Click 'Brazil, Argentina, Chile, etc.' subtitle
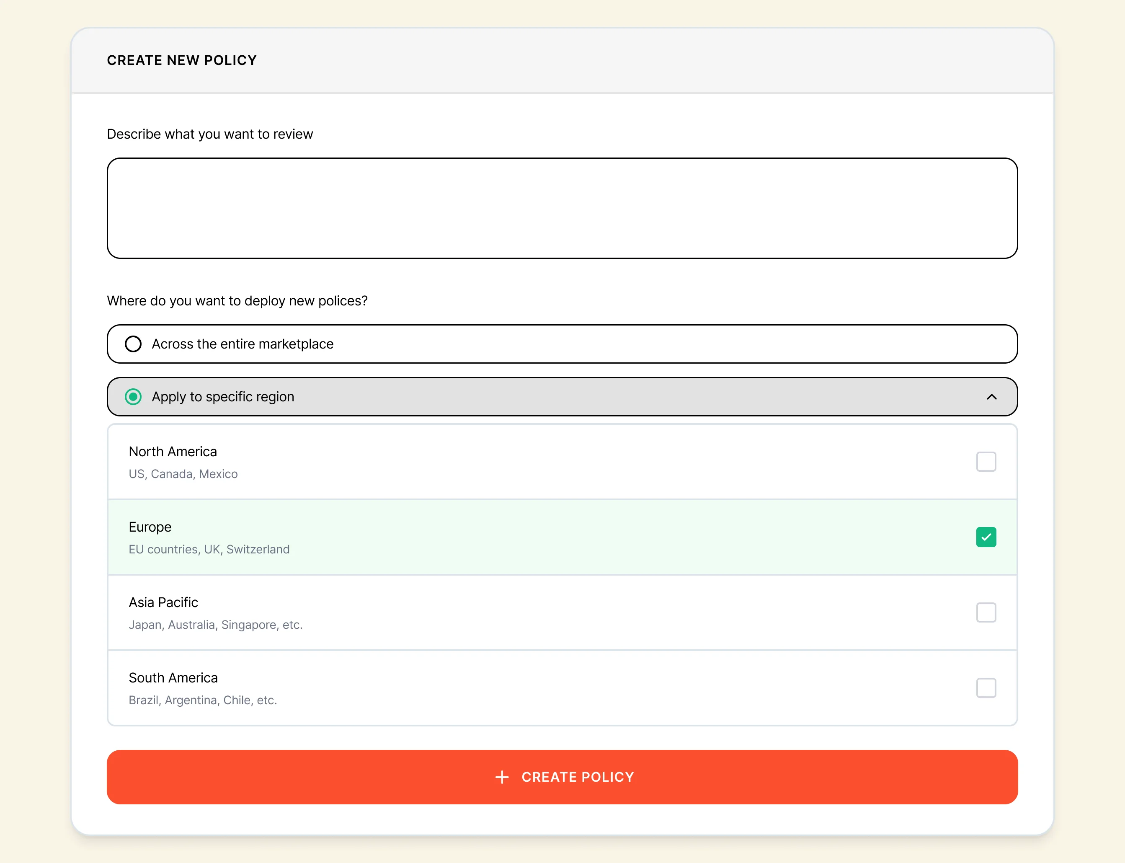This screenshot has width=1125, height=863. (202, 701)
